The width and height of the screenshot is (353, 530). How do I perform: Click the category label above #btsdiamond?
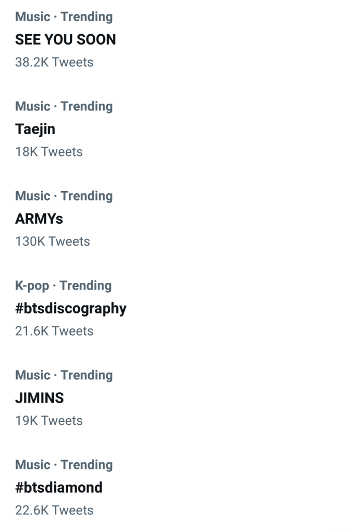tap(64, 465)
